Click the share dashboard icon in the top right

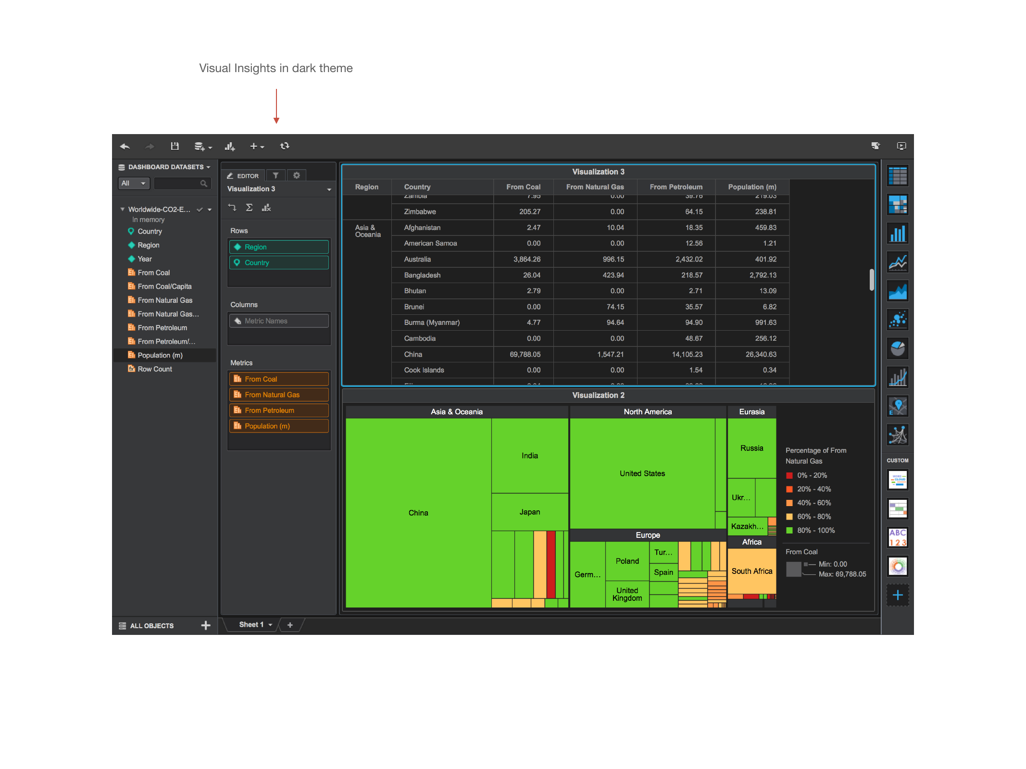point(876,146)
